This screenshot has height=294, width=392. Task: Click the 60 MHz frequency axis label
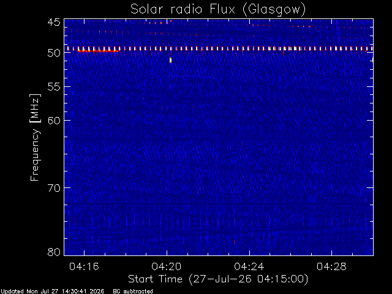click(x=54, y=121)
